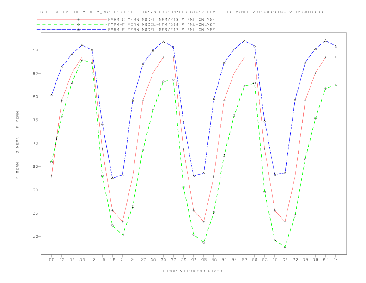Click the green circle data point at hour 69

[x=285, y=247]
